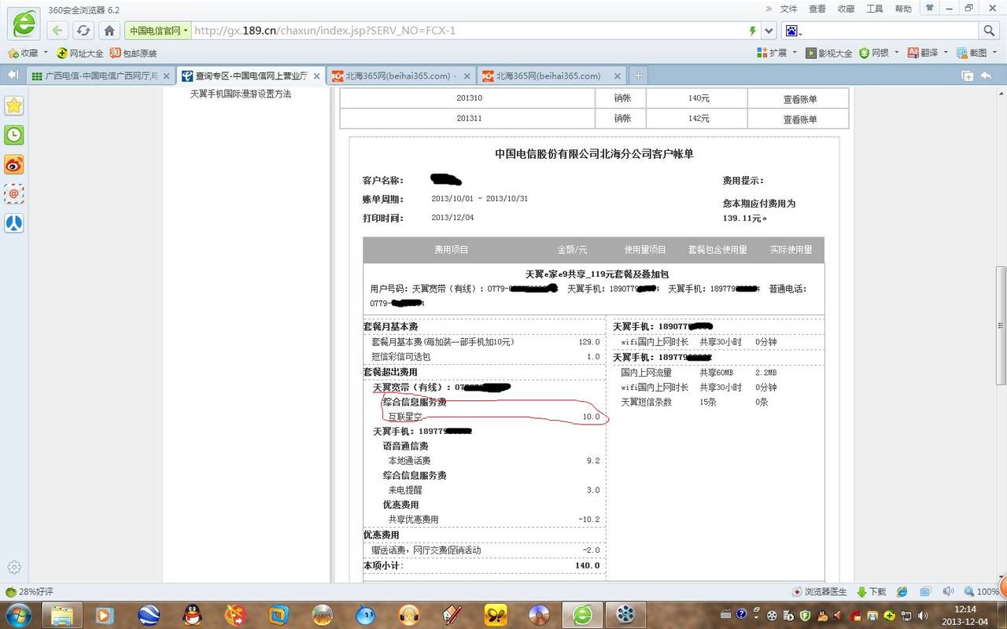The image size is (1007, 629).
Task: Open the Windows Start menu
Action: [18, 614]
